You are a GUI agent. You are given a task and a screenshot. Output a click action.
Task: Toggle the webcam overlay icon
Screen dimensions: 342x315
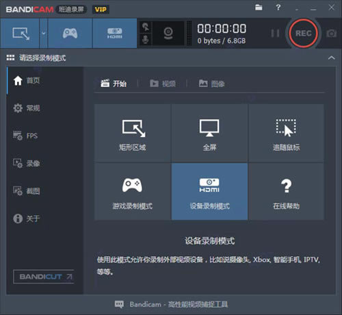point(168,34)
